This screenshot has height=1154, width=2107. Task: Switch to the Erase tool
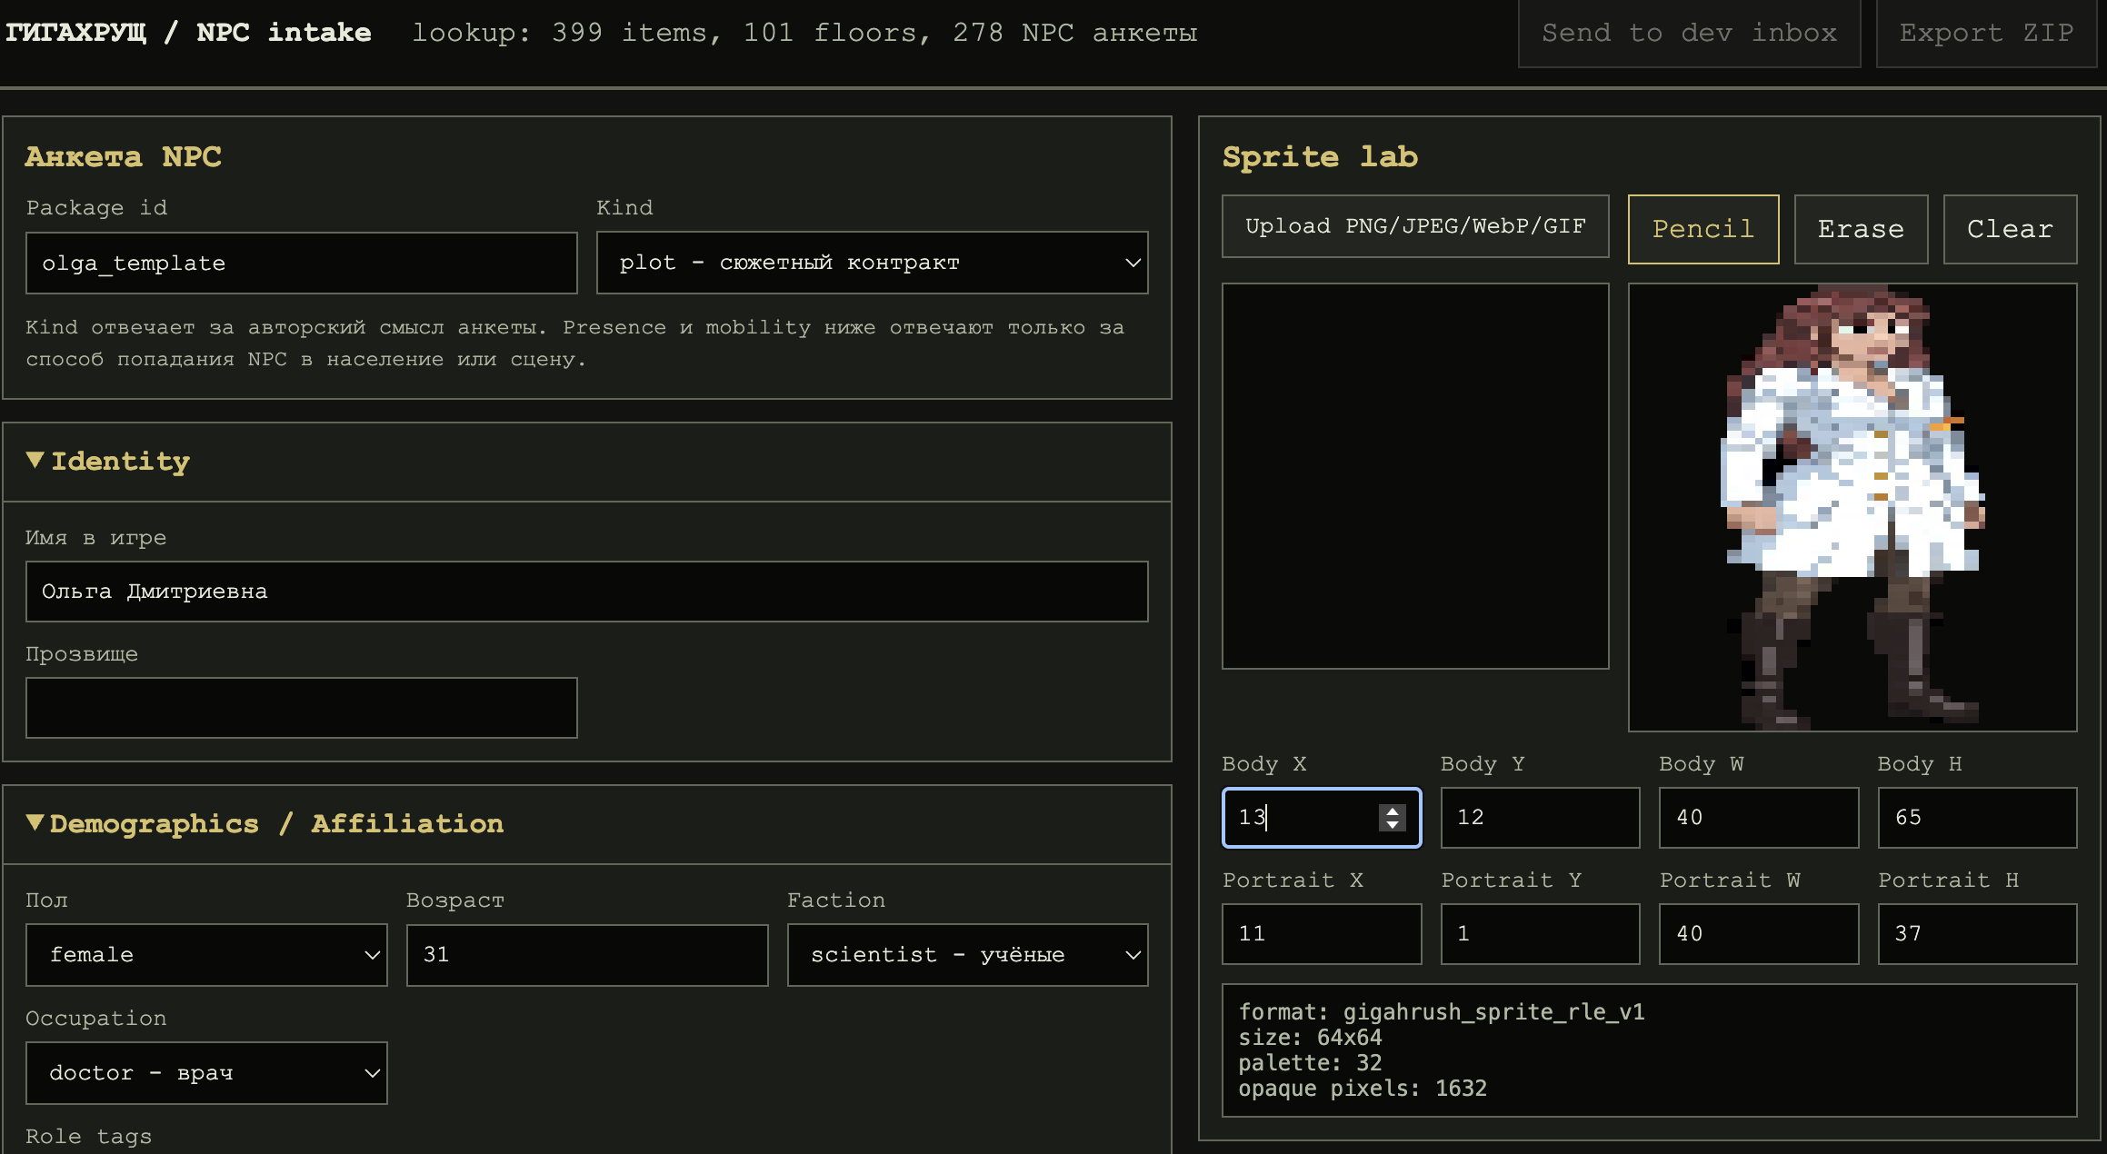coord(1861,229)
